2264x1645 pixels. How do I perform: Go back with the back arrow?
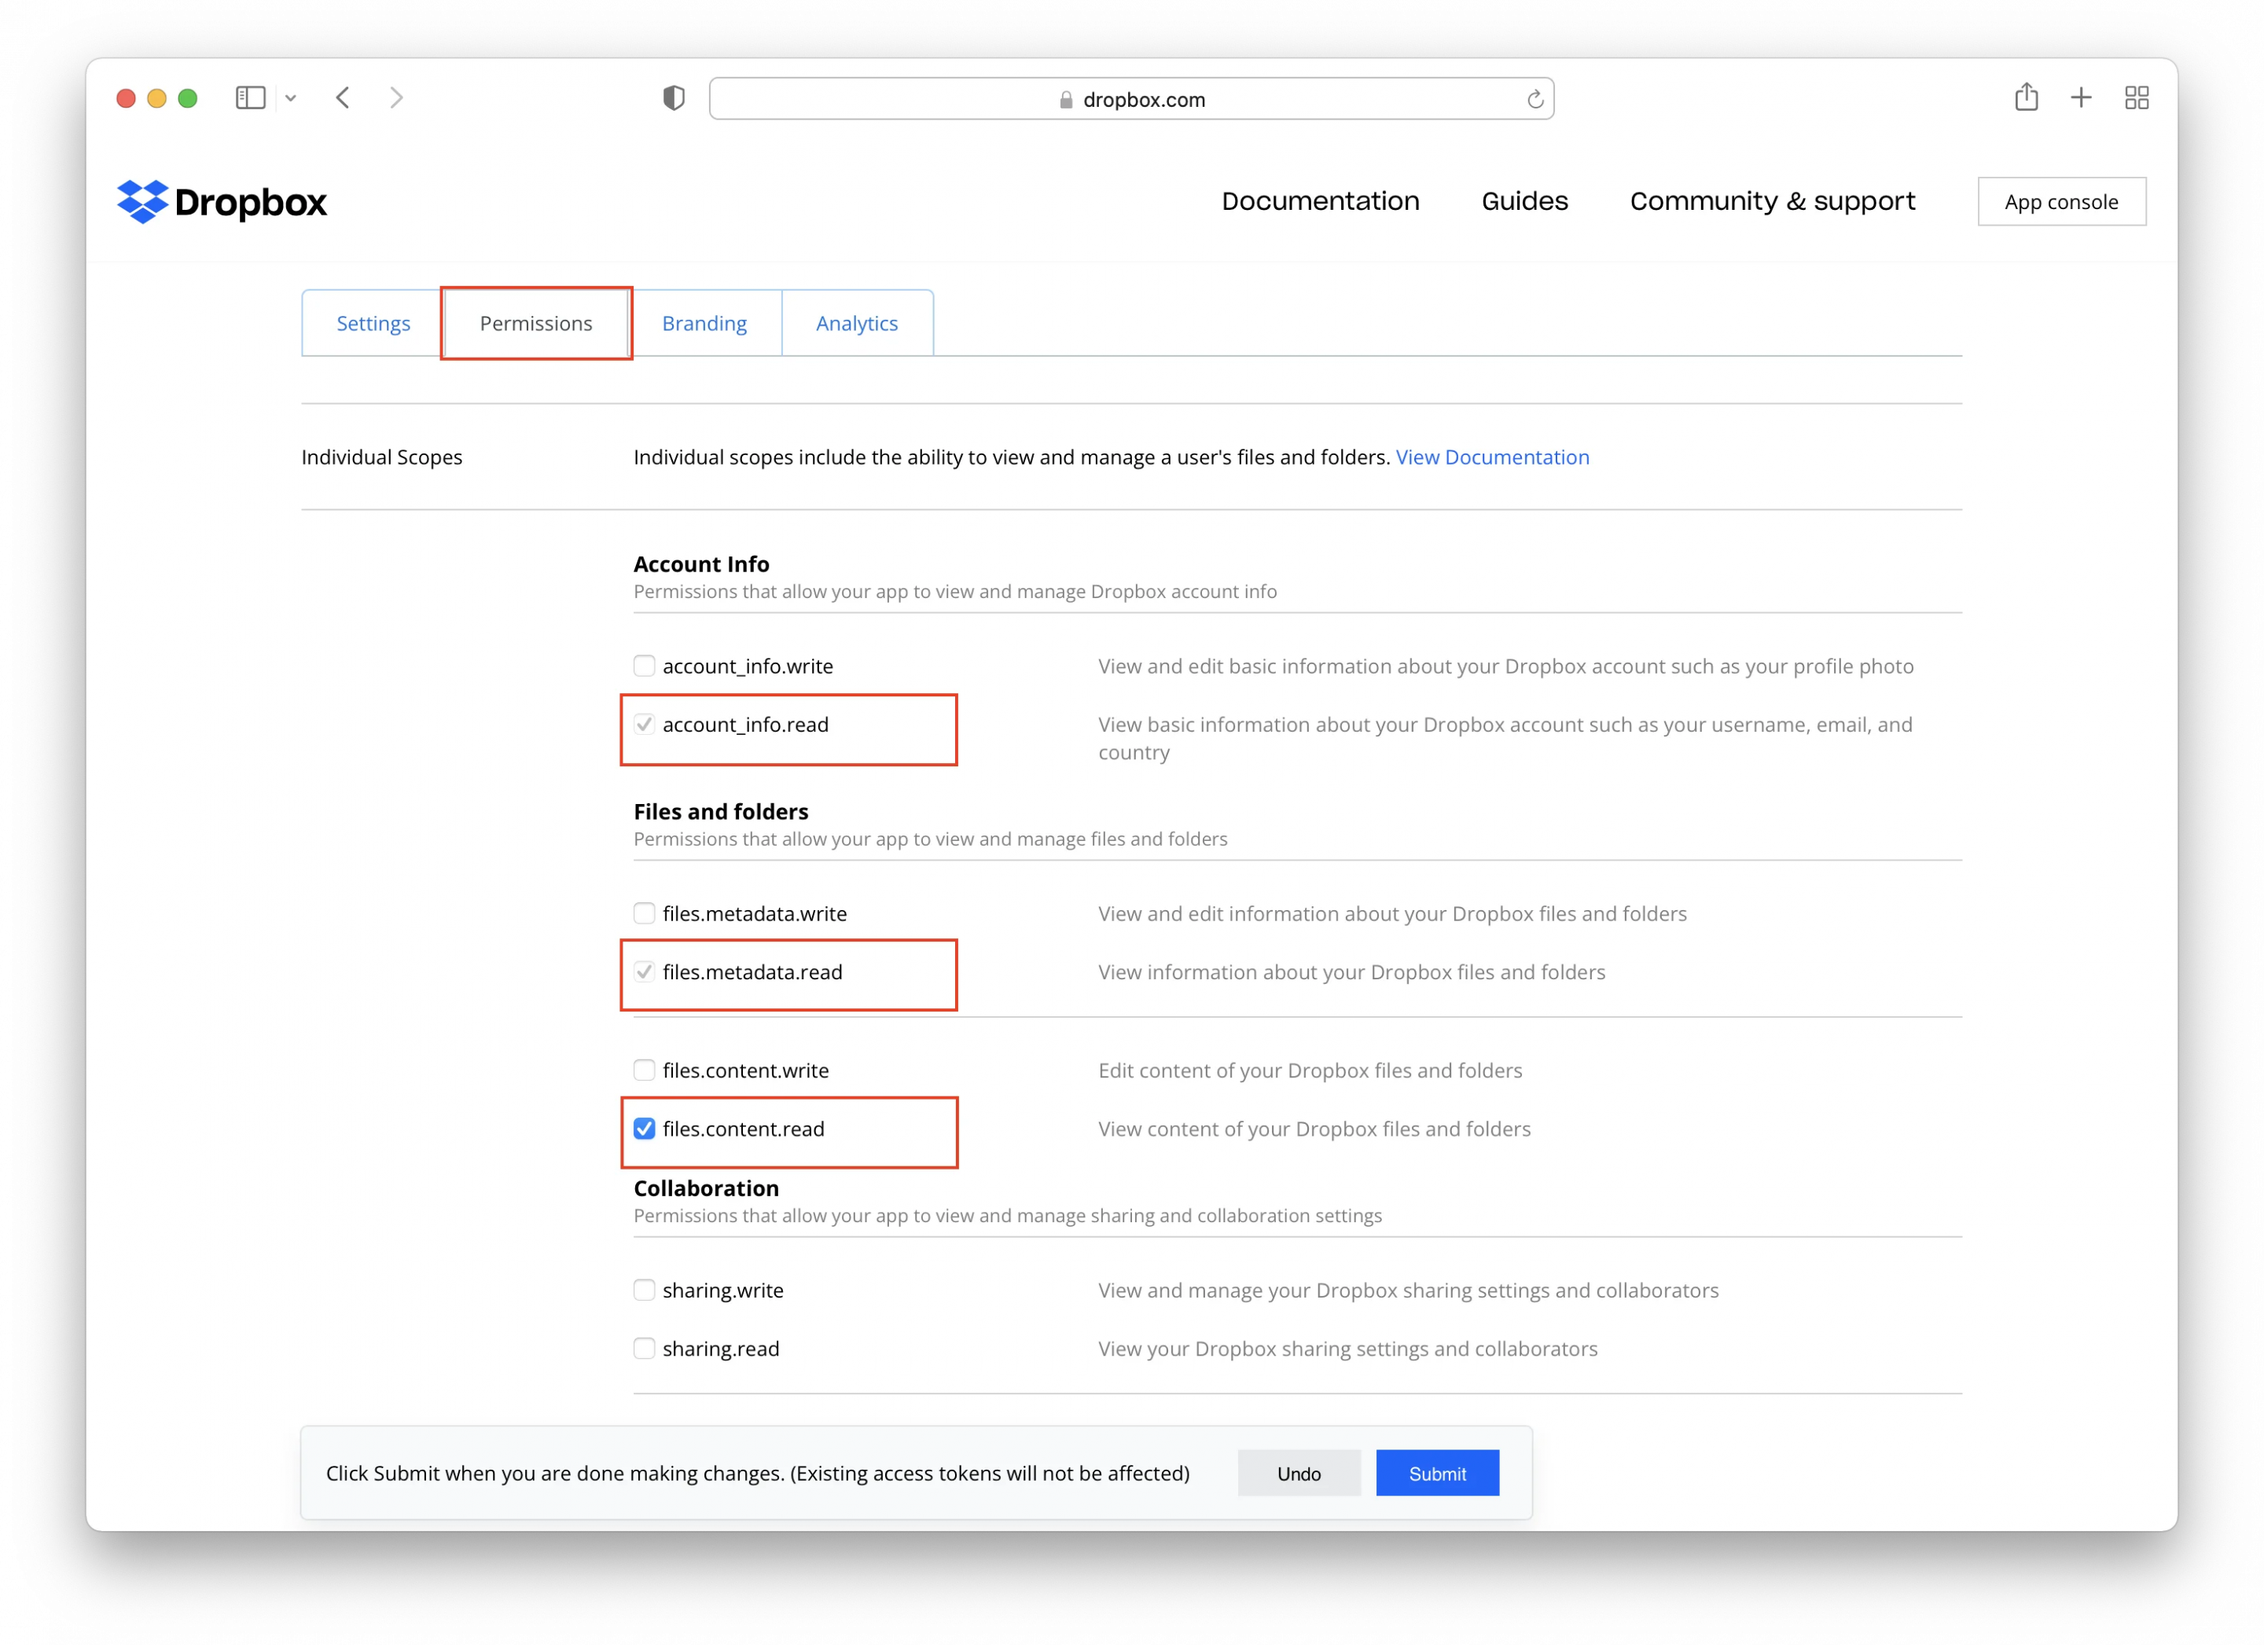[x=343, y=97]
